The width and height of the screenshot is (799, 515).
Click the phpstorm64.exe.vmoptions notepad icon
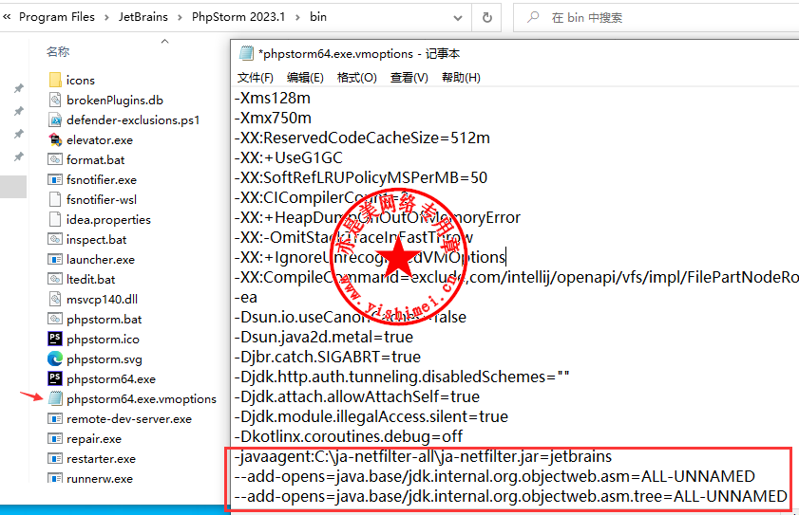(x=55, y=398)
